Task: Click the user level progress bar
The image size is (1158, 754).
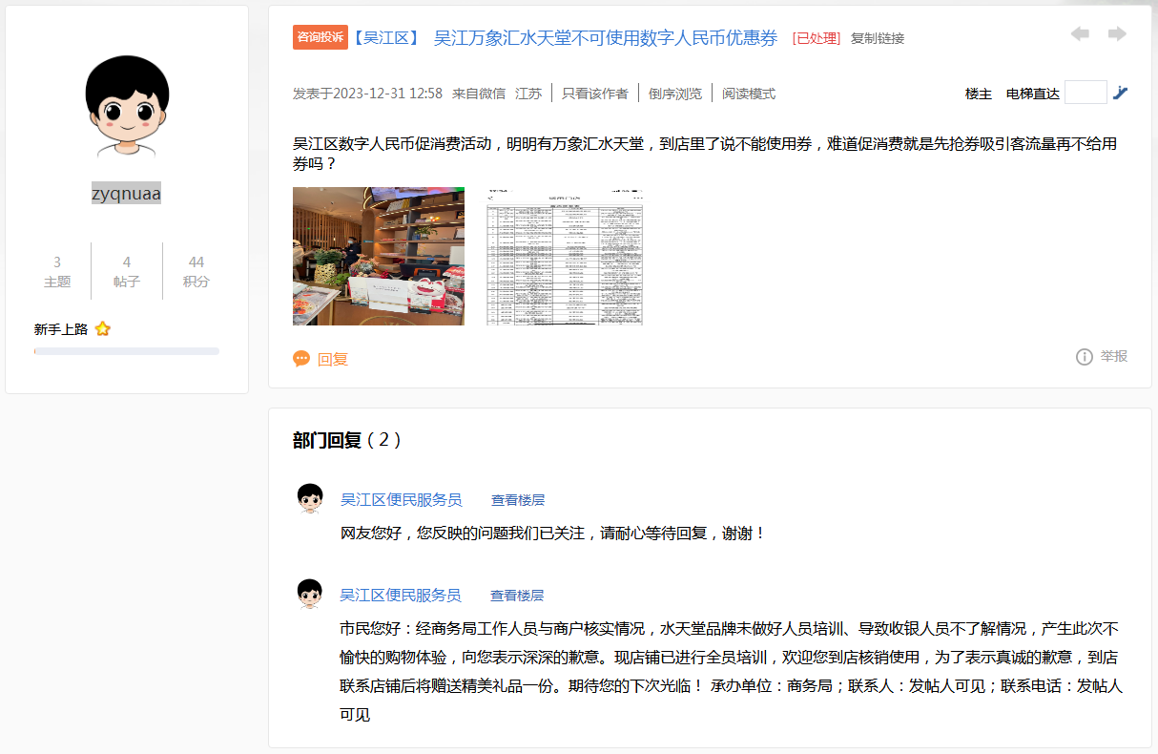Action: coord(127,351)
